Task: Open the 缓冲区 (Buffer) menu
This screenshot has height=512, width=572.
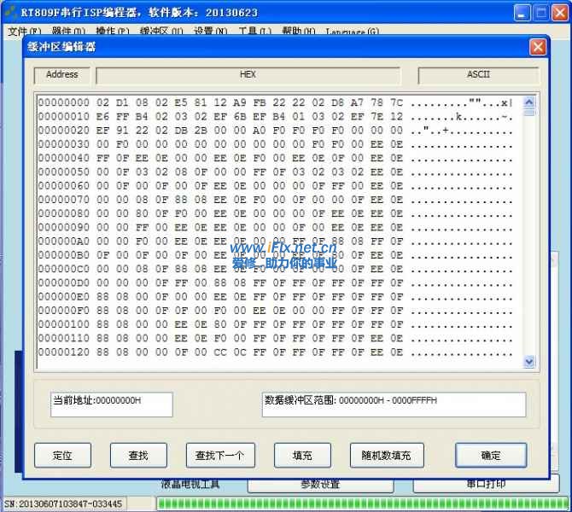Action: coord(161,32)
